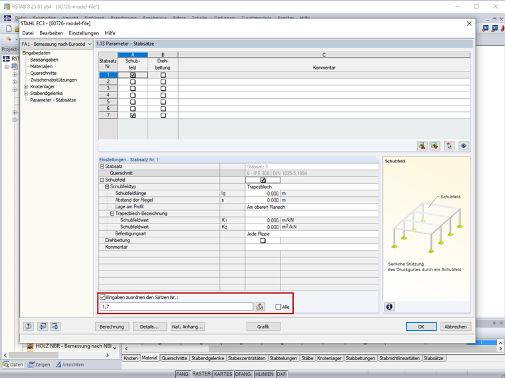
Task: Check Schubfeld for Stabsatz 4
Action: [x=133, y=95]
